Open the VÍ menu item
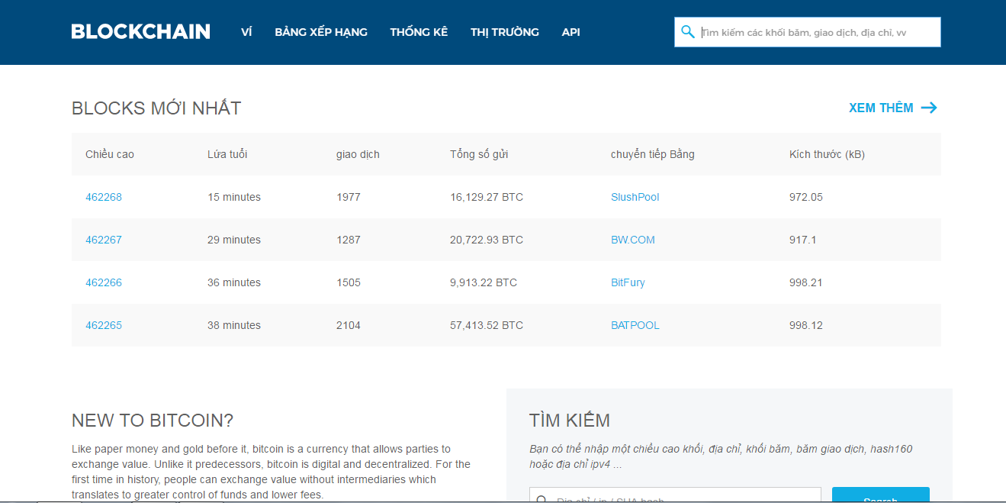Viewport: 1006px width, 503px height. [246, 32]
